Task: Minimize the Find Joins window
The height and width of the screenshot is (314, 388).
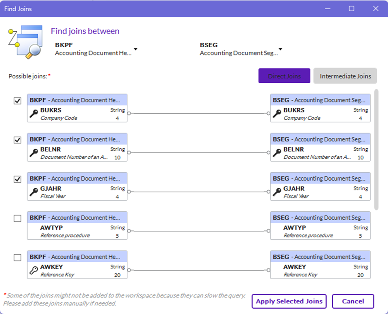Action: 327,8
